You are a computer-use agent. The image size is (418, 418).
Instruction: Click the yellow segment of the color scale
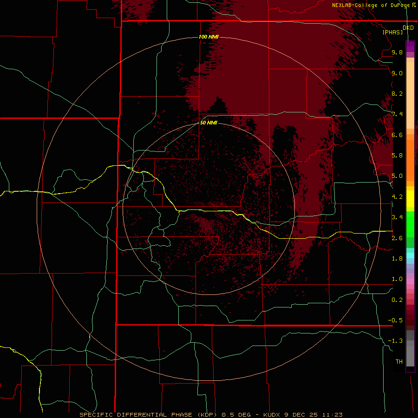pyautogui.click(x=410, y=199)
